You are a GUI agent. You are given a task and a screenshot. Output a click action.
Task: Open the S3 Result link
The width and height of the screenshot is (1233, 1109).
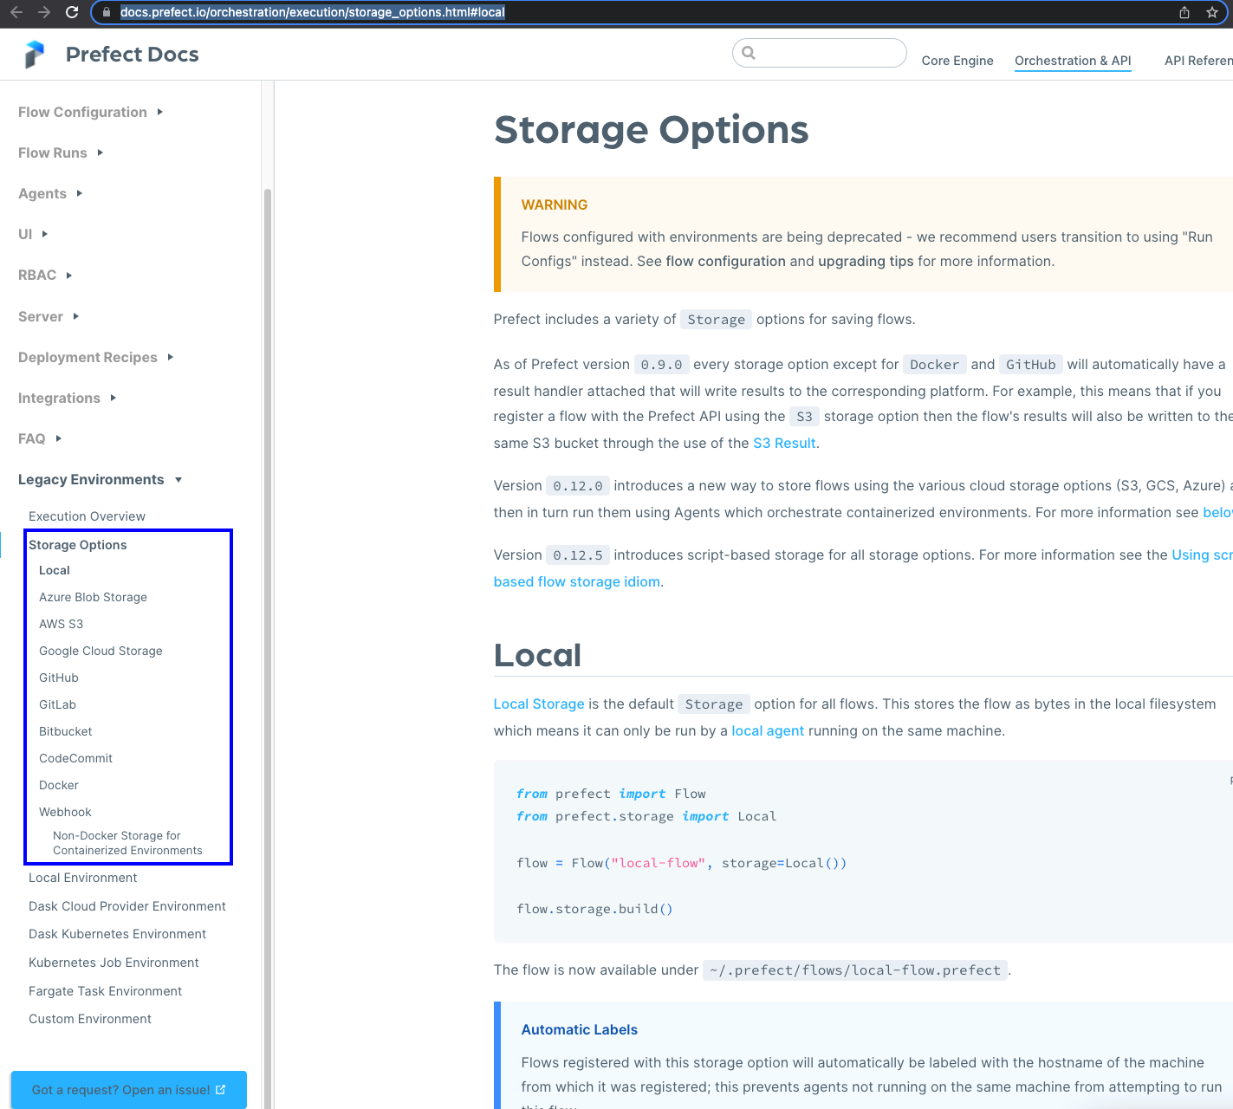point(784,443)
